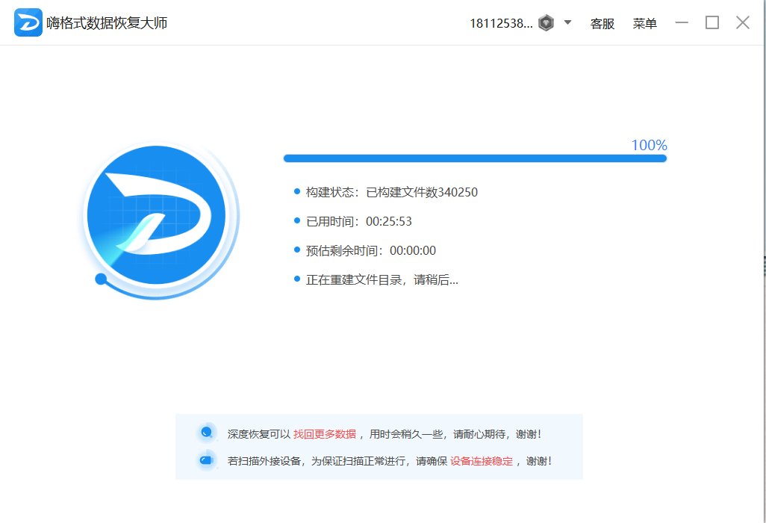Open the VIP membership diamond badge

pyautogui.click(x=546, y=22)
